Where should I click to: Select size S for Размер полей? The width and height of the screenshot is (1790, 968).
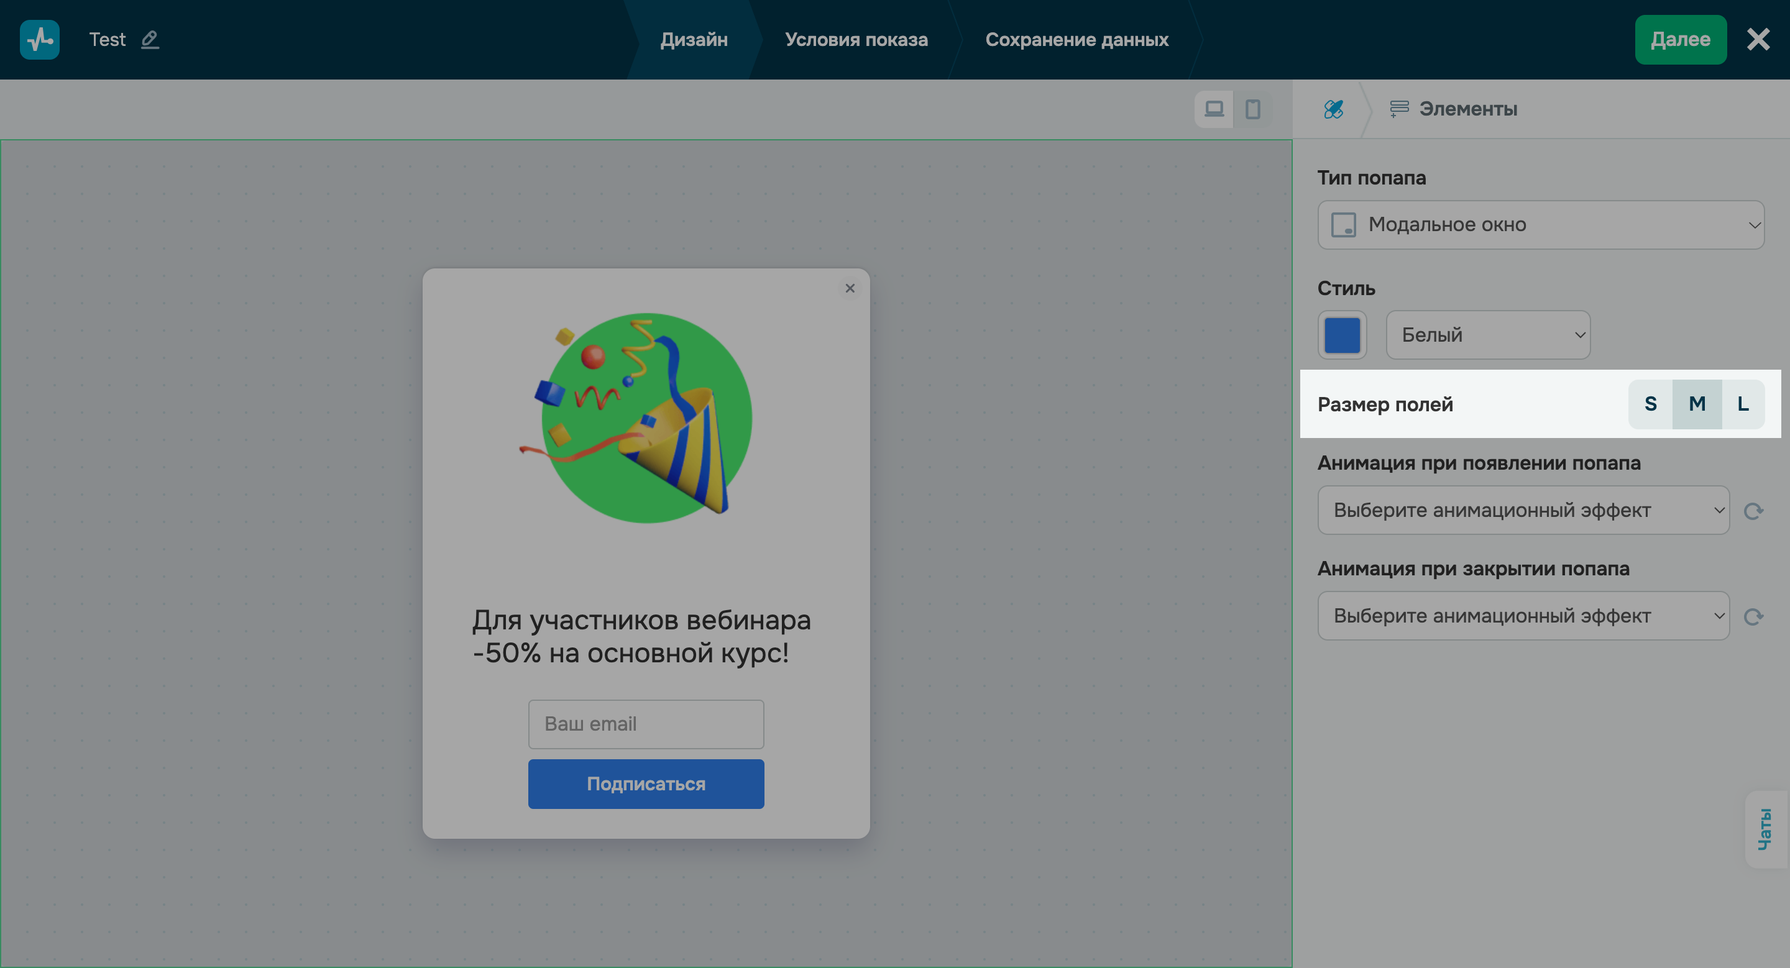(x=1650, y=404)
